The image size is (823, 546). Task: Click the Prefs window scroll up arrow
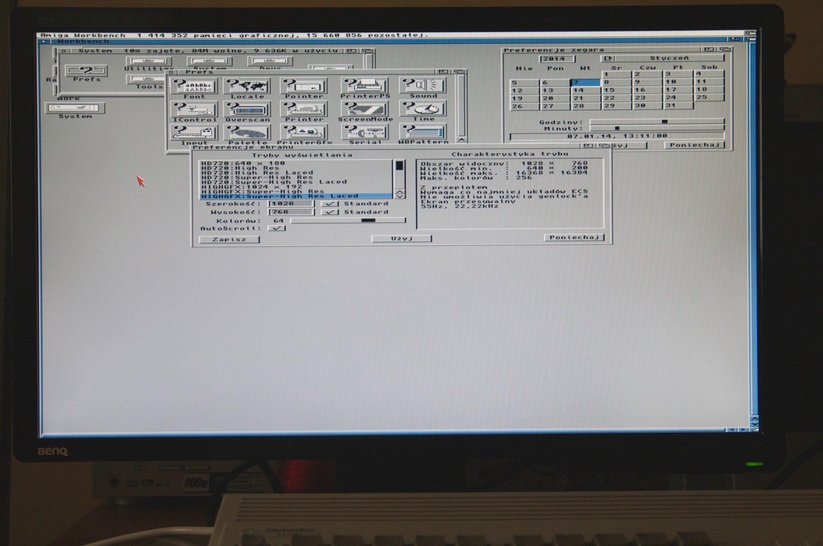(x=461, y=140)
